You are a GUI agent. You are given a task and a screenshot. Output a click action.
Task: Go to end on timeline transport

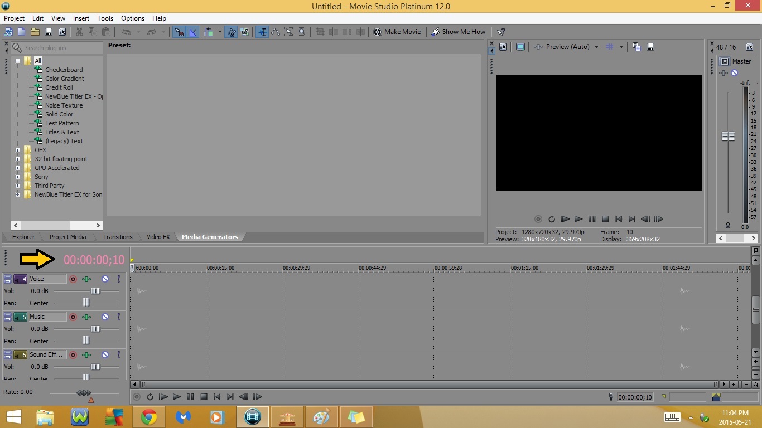coord(230,397)
